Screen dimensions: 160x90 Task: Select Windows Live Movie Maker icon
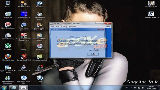pos(40,26)
